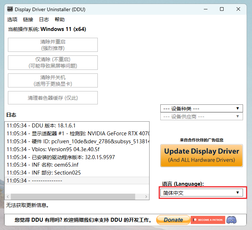Select log line 已安装的驱动程序版本
The width and height of the screenshot is (252, 230).
pyautogui.click(x=77, y=157)
